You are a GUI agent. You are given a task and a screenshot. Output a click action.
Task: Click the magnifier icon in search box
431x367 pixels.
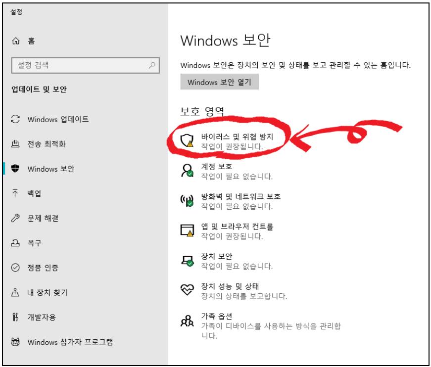152,65
